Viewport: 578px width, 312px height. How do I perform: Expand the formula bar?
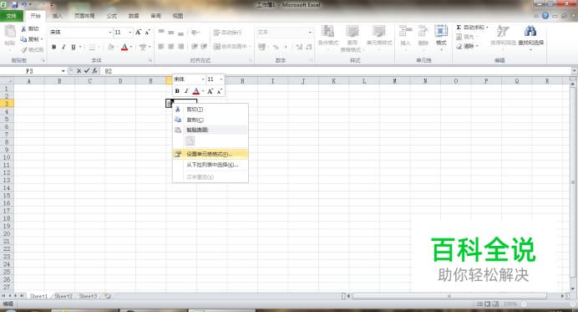pos(574,70)
